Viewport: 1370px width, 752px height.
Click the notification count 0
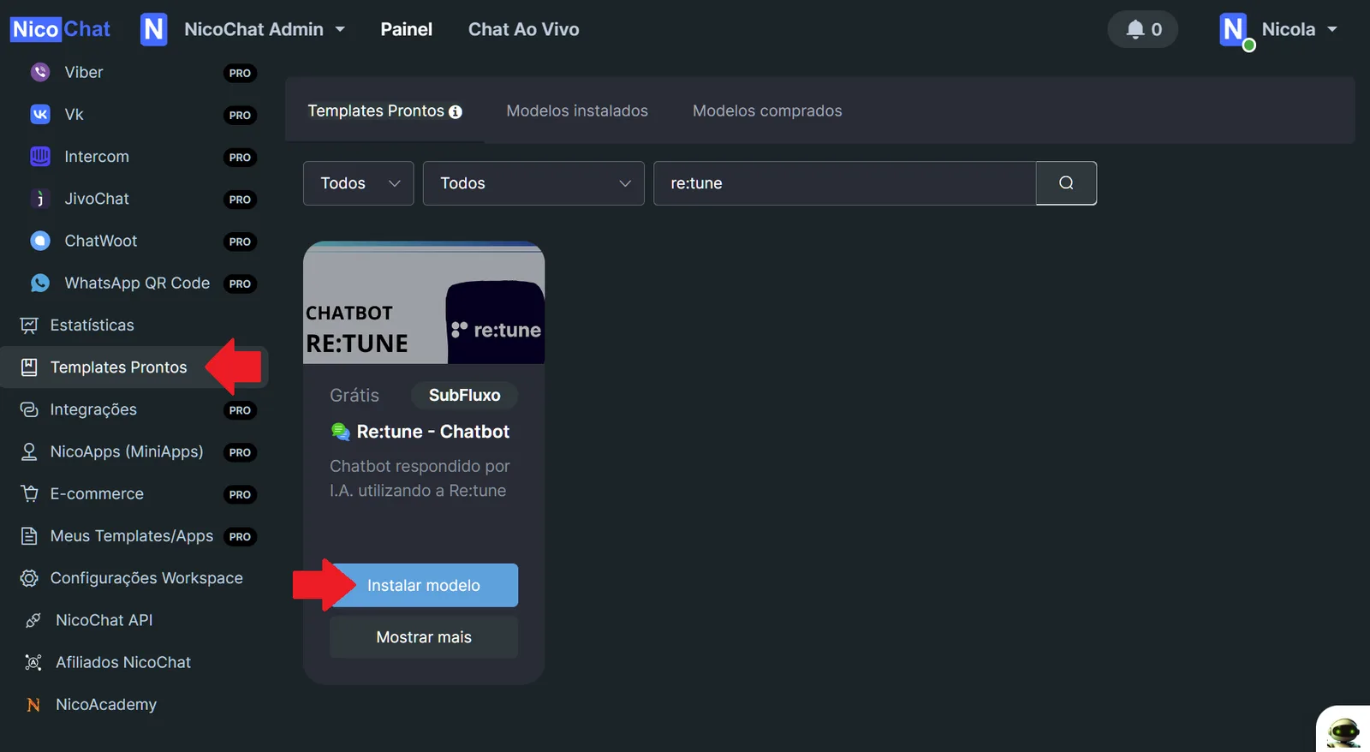point(1157,29)
